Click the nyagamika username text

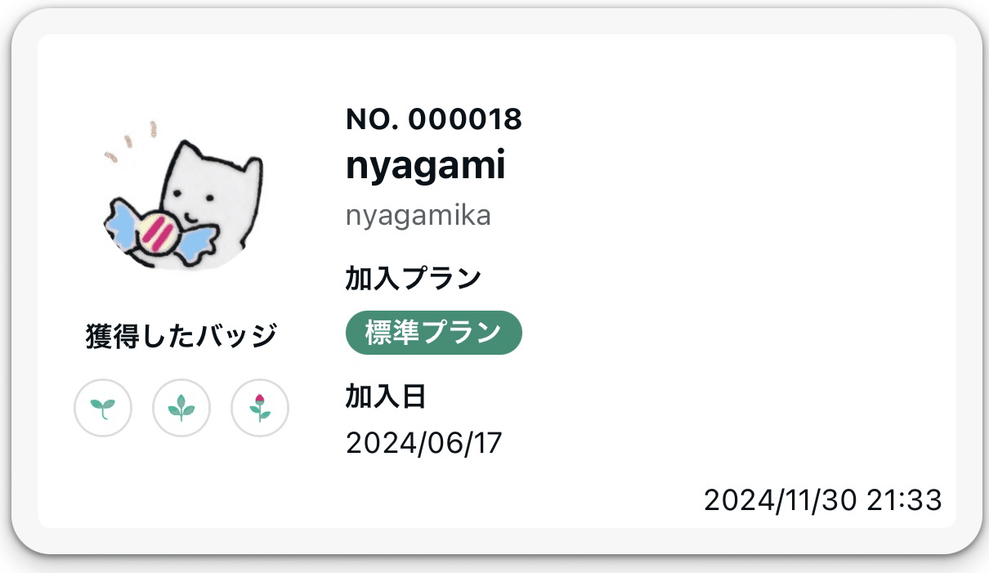click(x=418, y=215)
